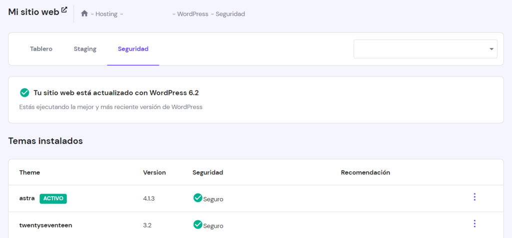Expand the website selector dropdown arrow
The height and width of the screenshot is (238, 512).
pyautogui.click(x=491, y=49)
